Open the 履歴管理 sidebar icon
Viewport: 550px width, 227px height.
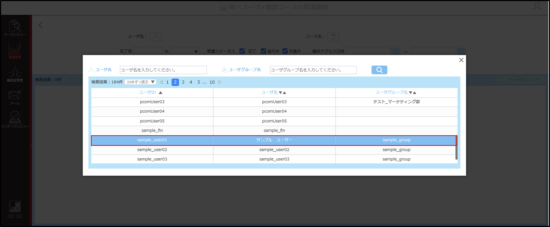[15, 51]
